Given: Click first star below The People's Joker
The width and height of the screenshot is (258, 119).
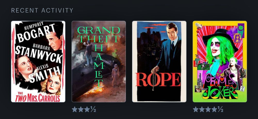Looking at the screenshot, I should 196,109.
